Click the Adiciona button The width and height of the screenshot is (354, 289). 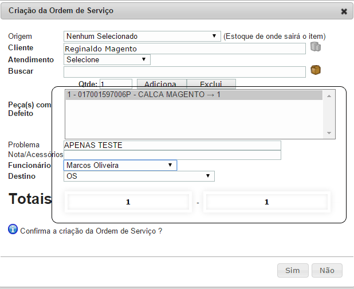(162, 84)
